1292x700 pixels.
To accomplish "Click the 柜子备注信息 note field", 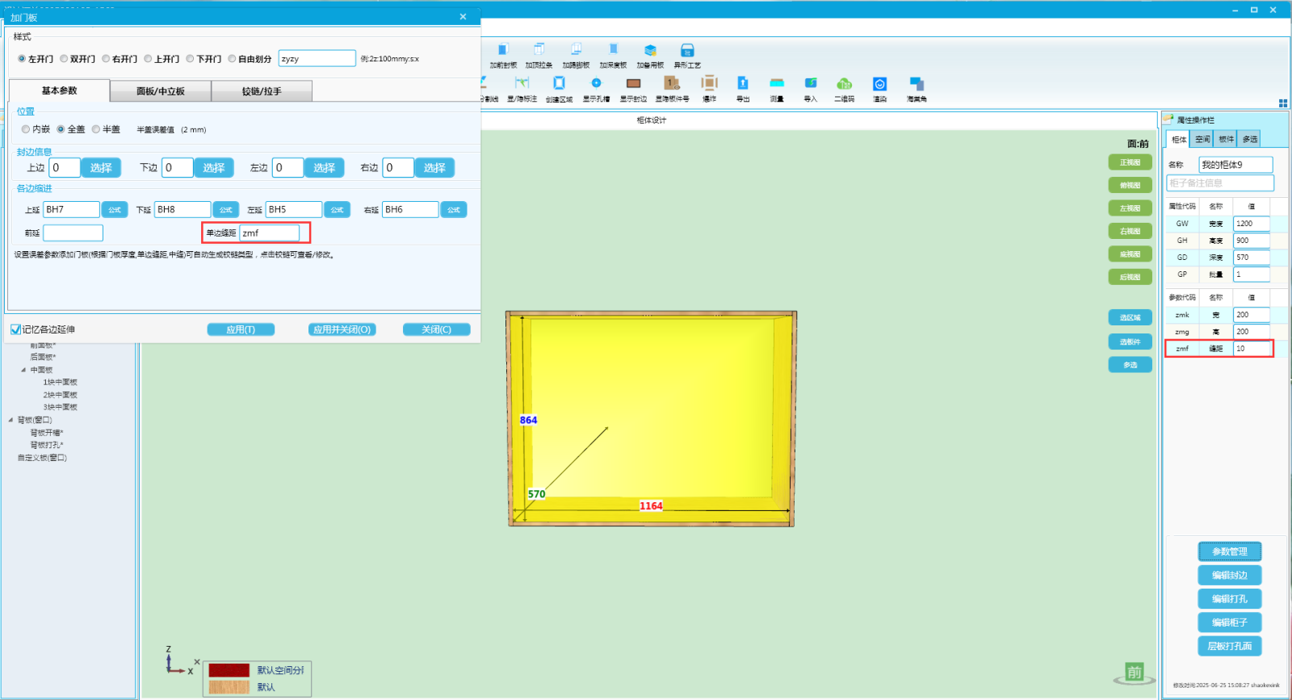I will [x=1220, y=183].
